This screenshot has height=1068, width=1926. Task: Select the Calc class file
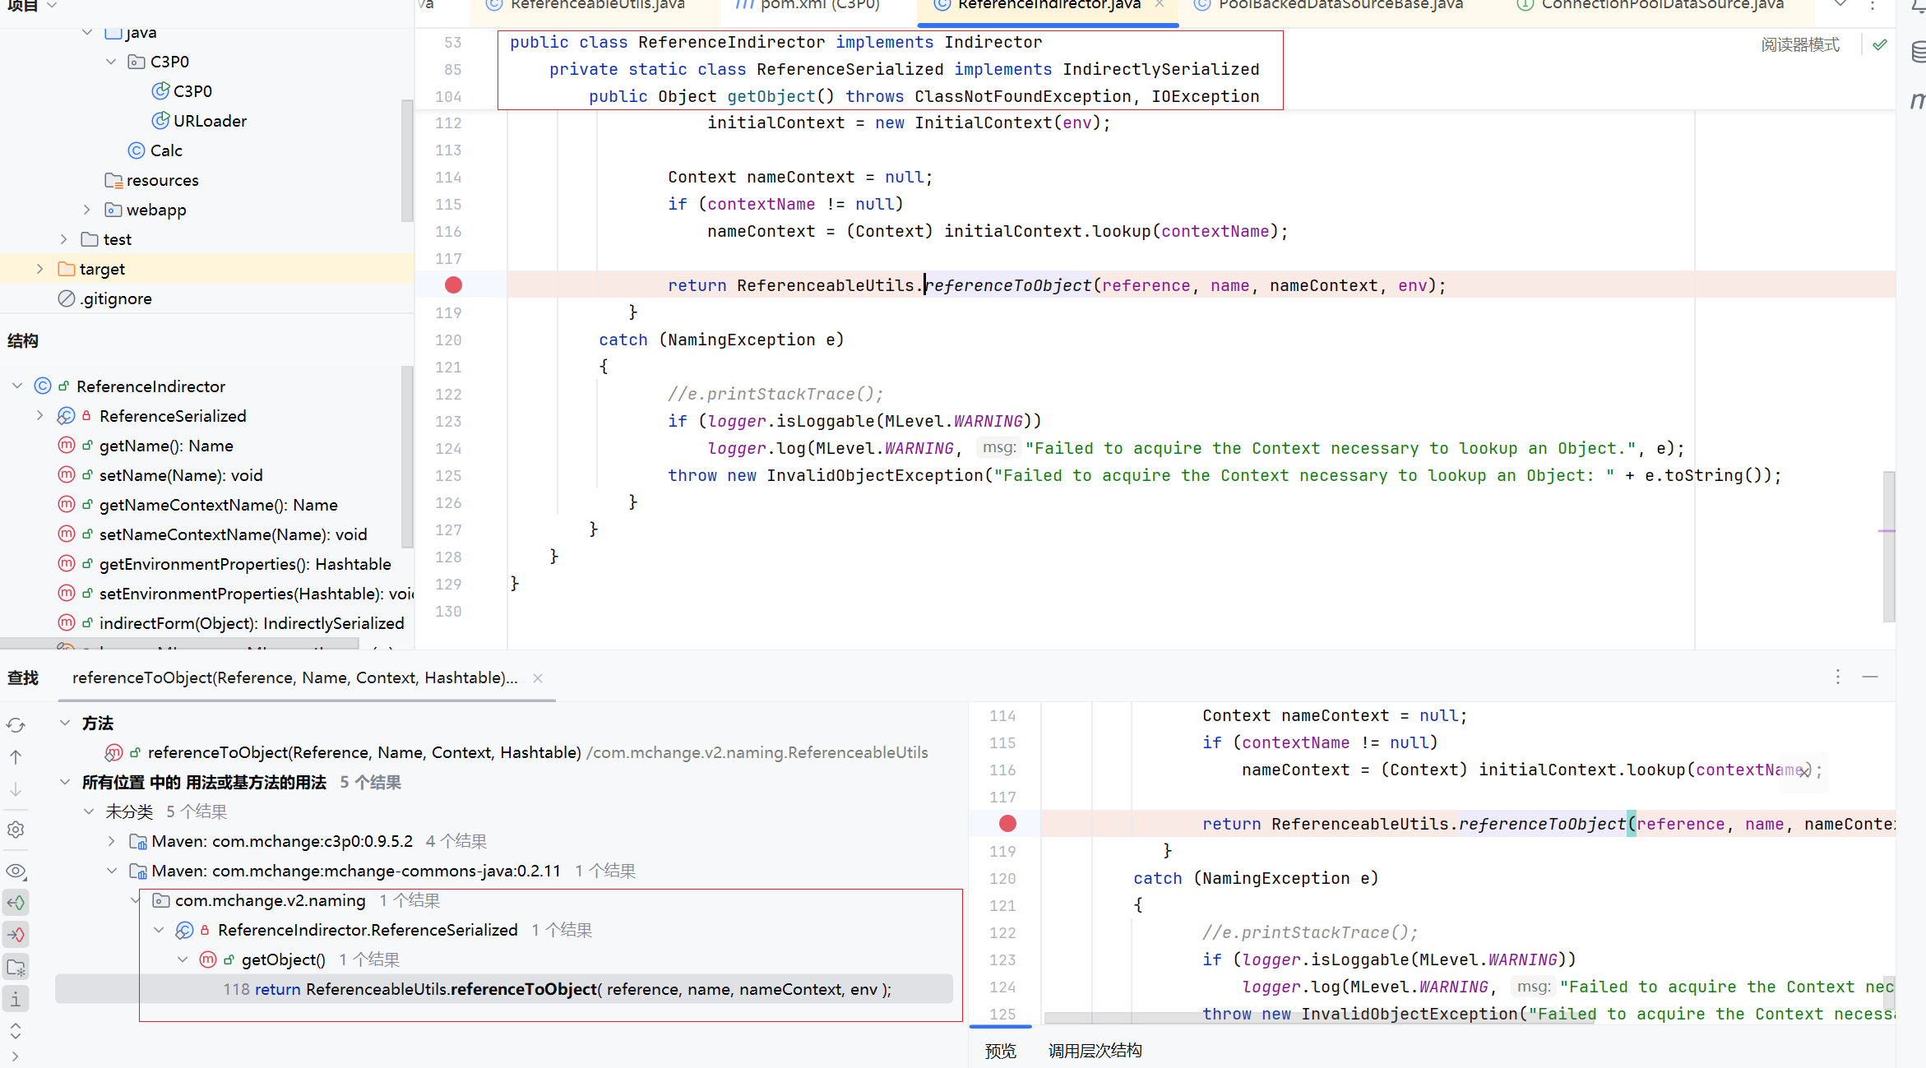tap(155, 150)
